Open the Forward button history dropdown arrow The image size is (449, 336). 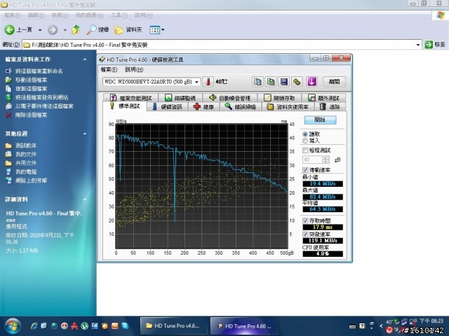65,29
